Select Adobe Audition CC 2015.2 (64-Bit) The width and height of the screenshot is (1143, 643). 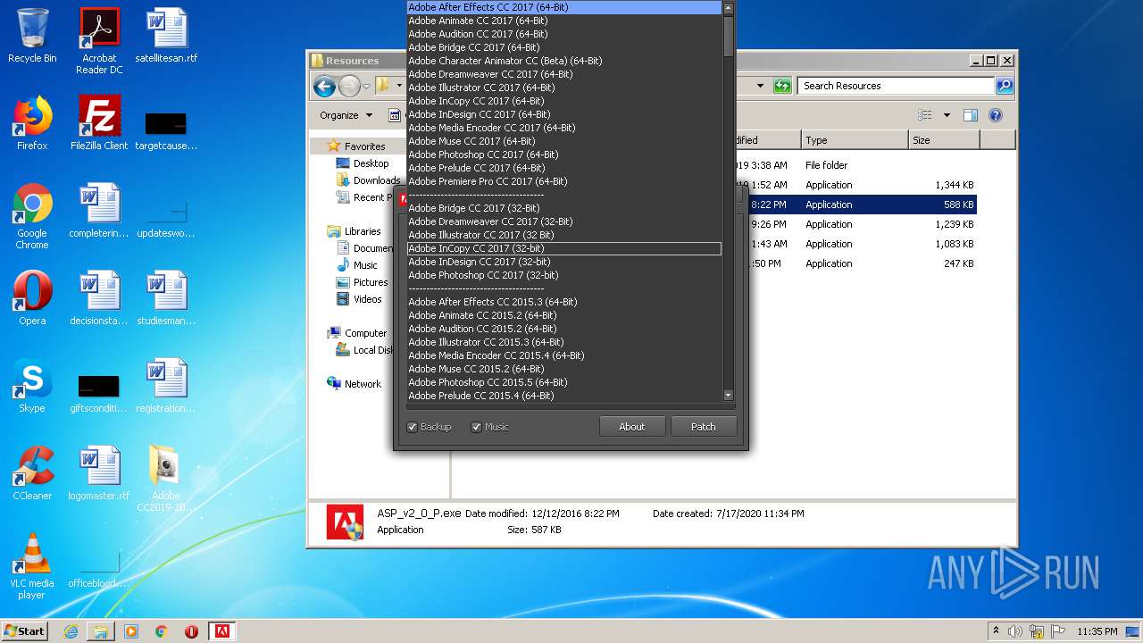[563, 329]
